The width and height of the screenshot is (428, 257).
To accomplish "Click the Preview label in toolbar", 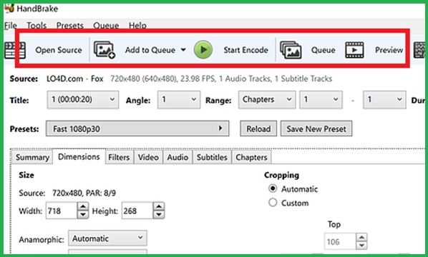I will [389, 50].
